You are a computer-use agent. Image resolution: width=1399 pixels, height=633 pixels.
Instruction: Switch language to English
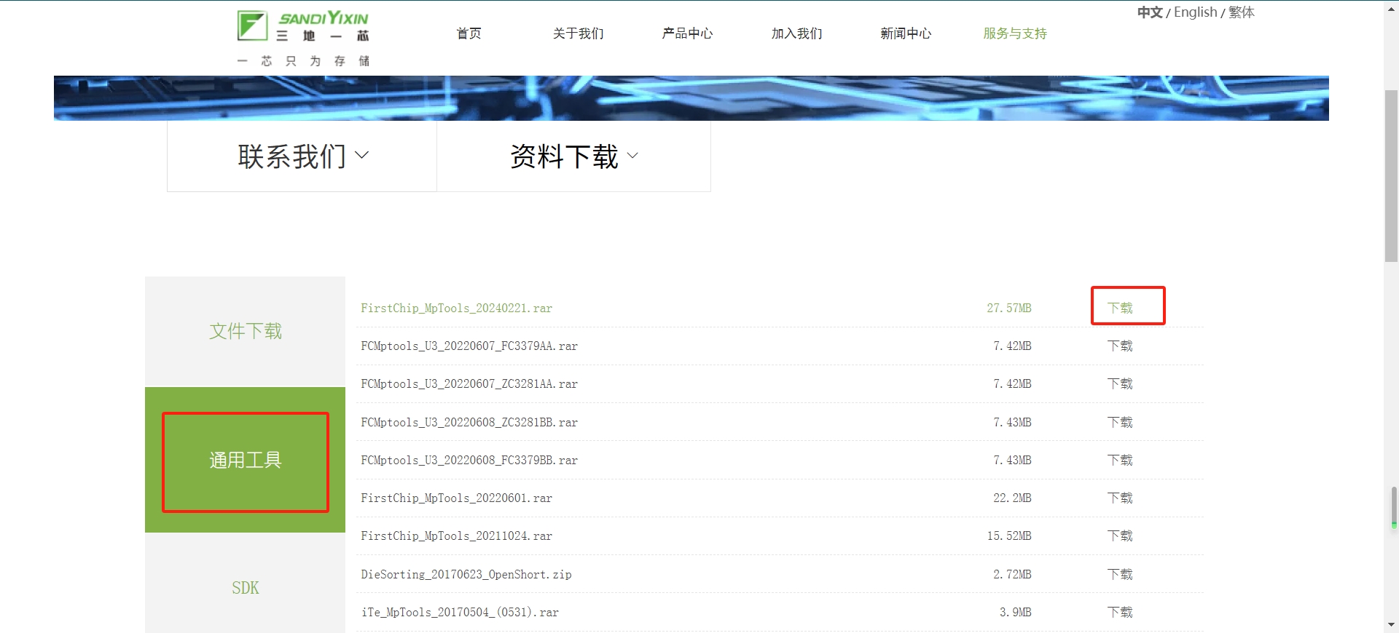tap(1195, 12)
